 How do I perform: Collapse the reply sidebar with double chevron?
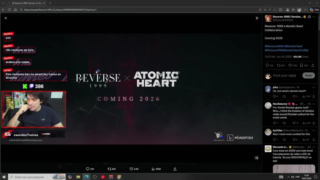coord(257,18)
